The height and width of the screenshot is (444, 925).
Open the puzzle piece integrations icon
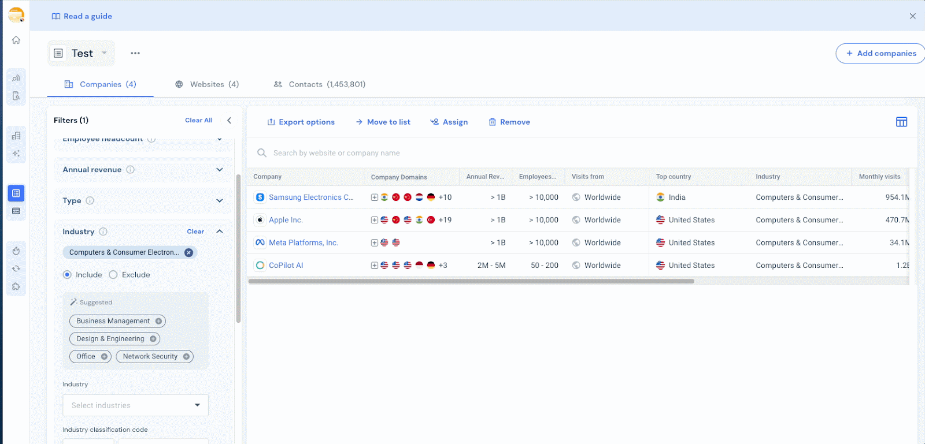point(16,286)
